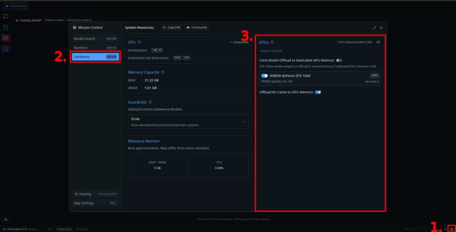Viewport: 456px width, 232px height.
Task: Toggle Offload KV Cache to GPU Memory
Action: [x=318, y=92]
